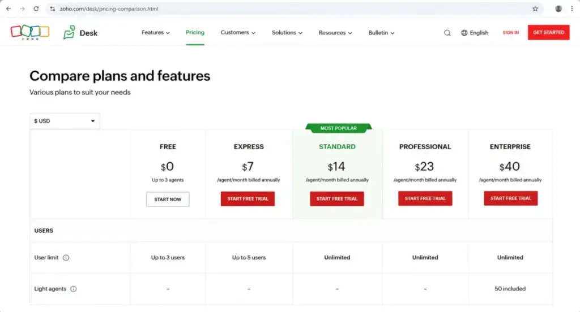Open the browser three-dot menu
580x312 pixels.
click(x=572, y=8)
